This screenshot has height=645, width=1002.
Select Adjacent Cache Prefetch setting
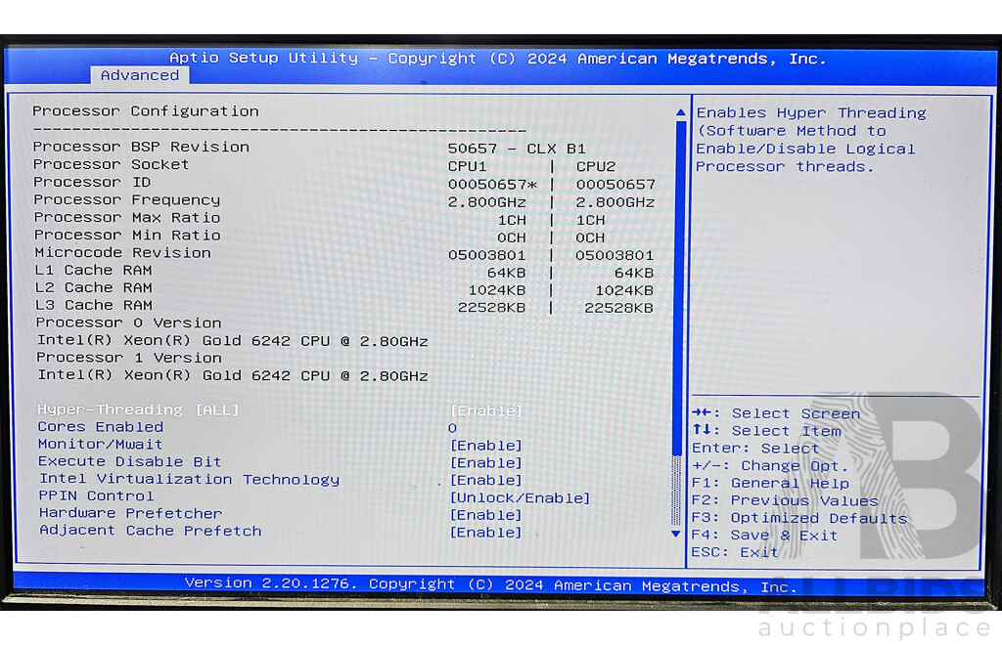tap(151, 530)
